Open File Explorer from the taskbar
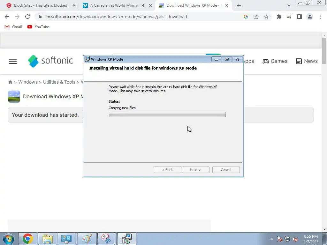Screen dimensions: 327x245 pyautogui.click(x=48, y=239)
